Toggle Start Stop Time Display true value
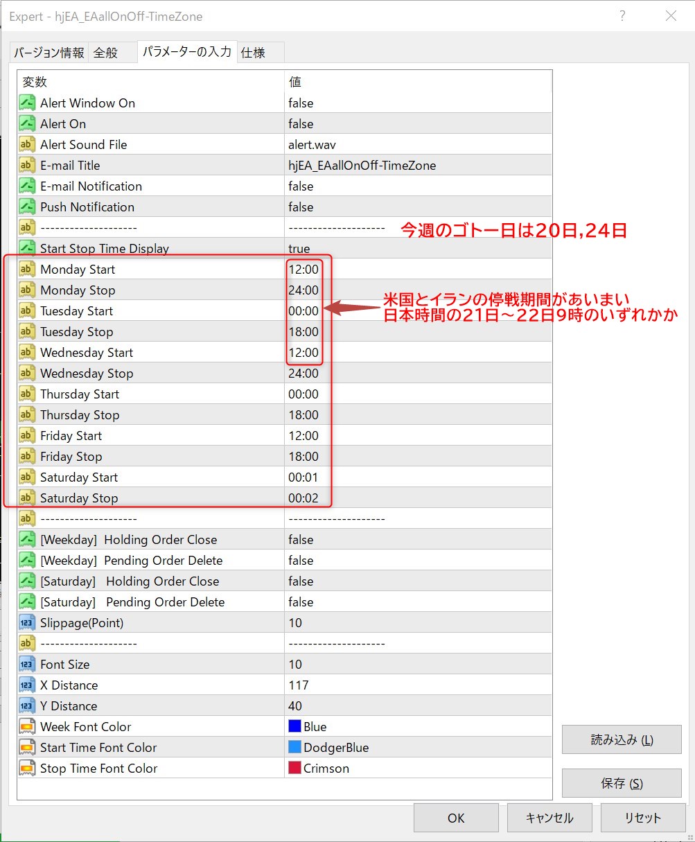 click(x=299, y=249)
